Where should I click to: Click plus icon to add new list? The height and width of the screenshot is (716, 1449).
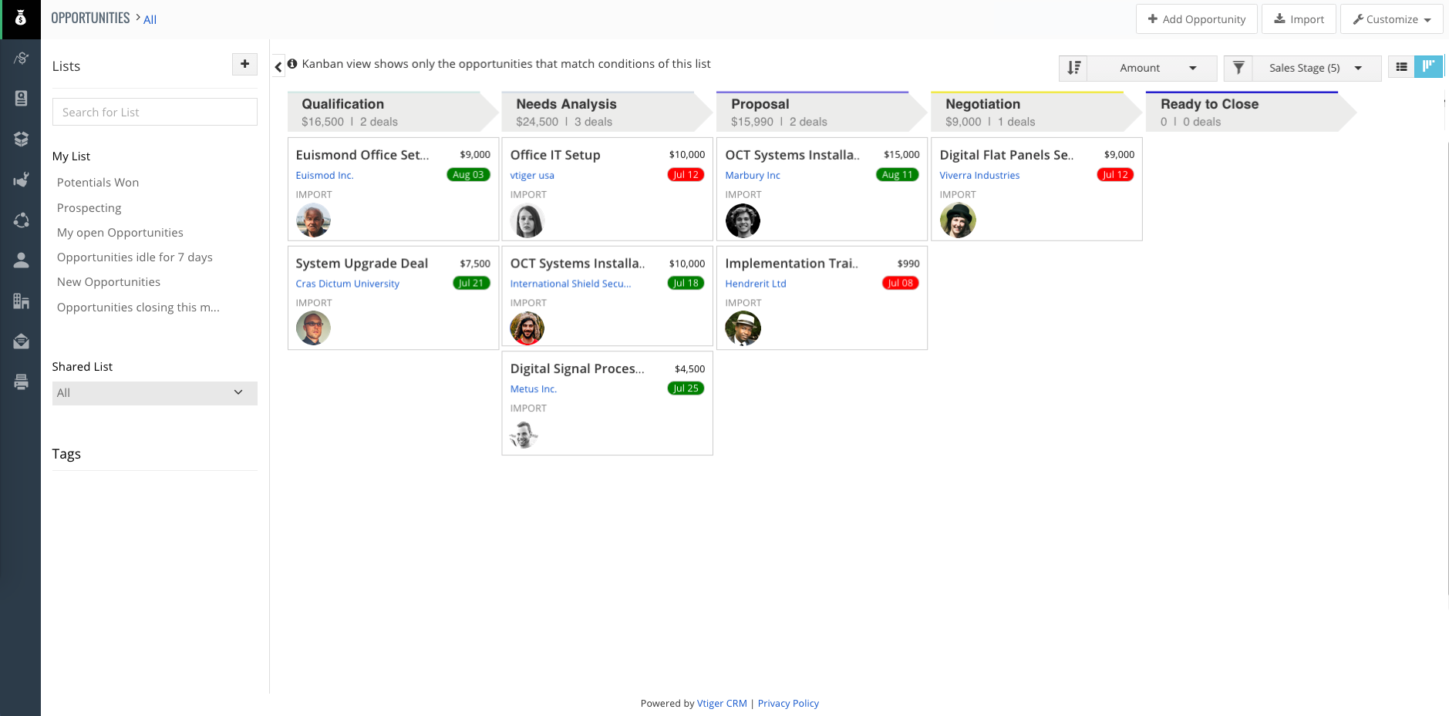click(x=244, y=64)
